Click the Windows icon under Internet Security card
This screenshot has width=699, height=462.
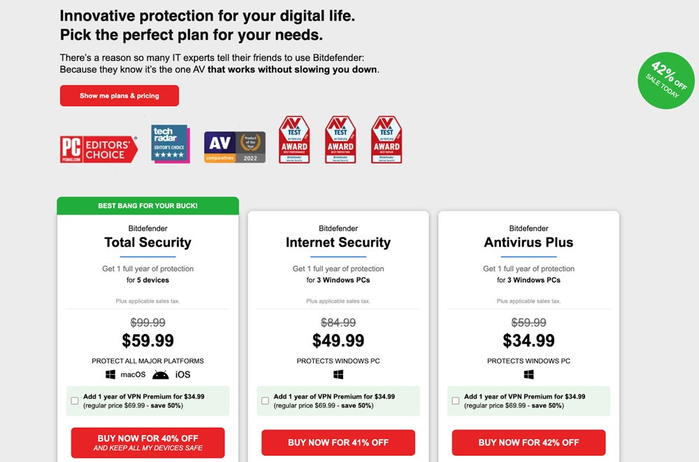pos(338,374)
